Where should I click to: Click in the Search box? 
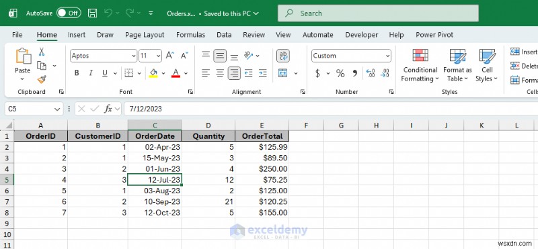(x=378, y=13)
